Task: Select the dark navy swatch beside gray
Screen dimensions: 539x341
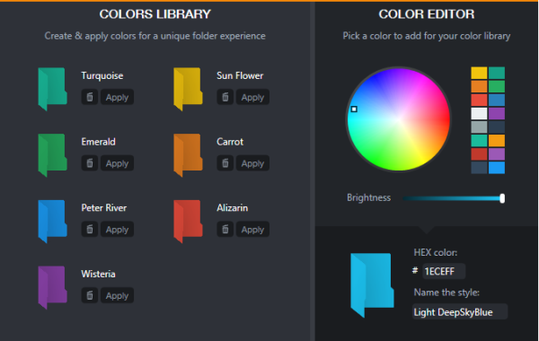Action: click(x=497, y=127)
